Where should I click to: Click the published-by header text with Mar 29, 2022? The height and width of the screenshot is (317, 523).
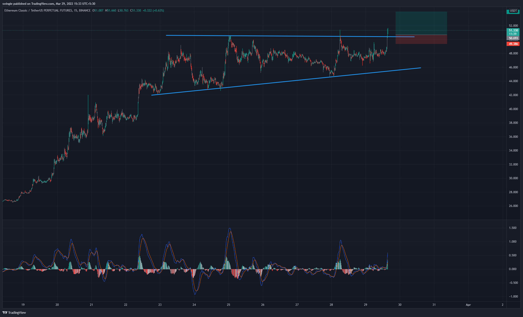point(49,4)
